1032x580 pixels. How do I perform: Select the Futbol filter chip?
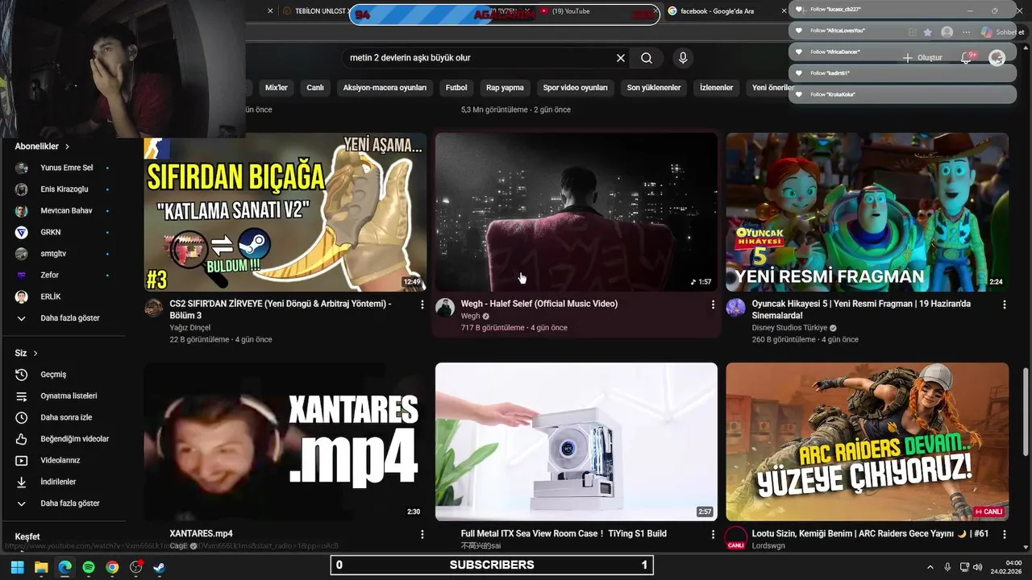click(x=456, y=88)
